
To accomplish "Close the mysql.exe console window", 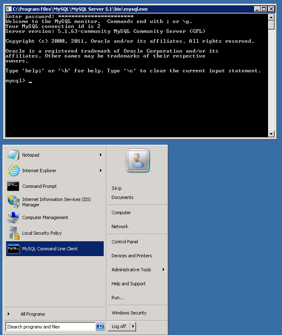I will (271, 9).
